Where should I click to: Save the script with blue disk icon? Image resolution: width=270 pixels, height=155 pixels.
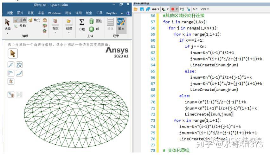click(142, 9)
